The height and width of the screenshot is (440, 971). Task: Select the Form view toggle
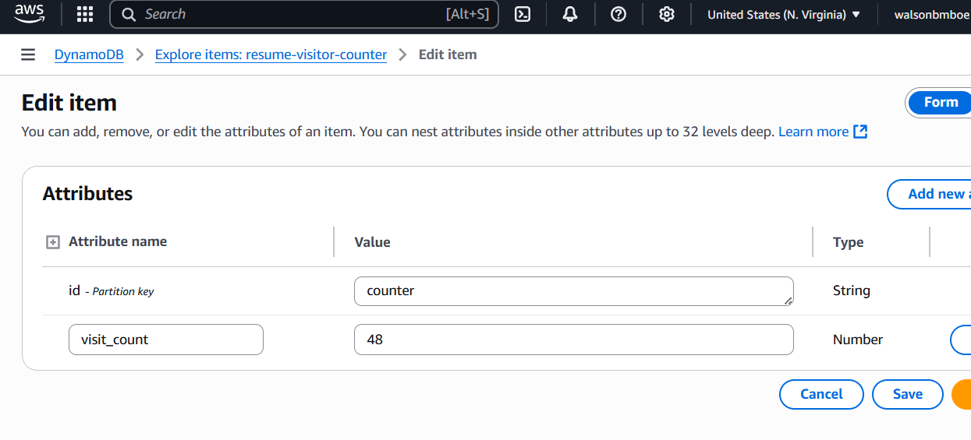[x=940, y=102]
